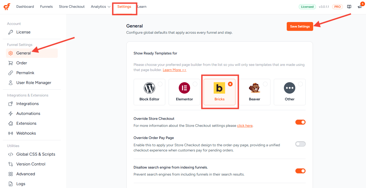Image resolution: width=366 pixels, height=188 pixels.
Task: Disable the Override Store Checkout toggle
Action: click(x=300, y=122)
